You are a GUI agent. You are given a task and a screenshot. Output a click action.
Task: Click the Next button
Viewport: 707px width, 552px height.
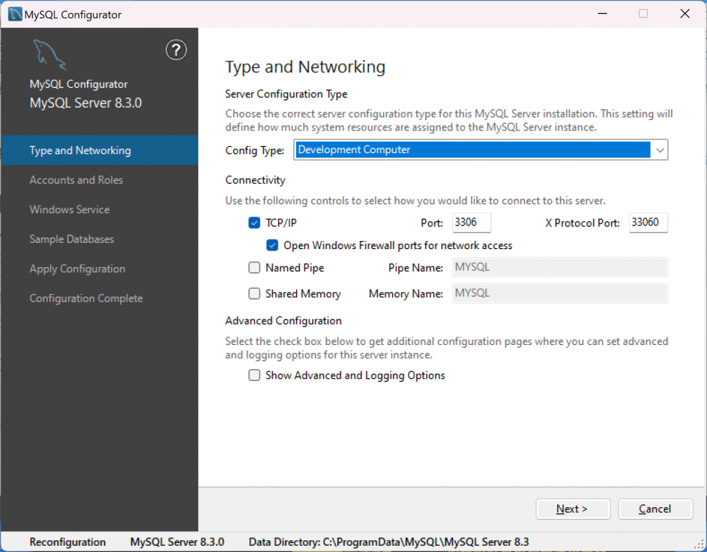click(572, 509)
